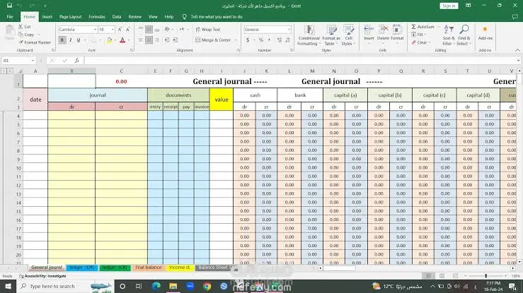Viewport: 523px width, 293px height.
Task: Click the AutoSum sigma button
Action: pos(423,27)
